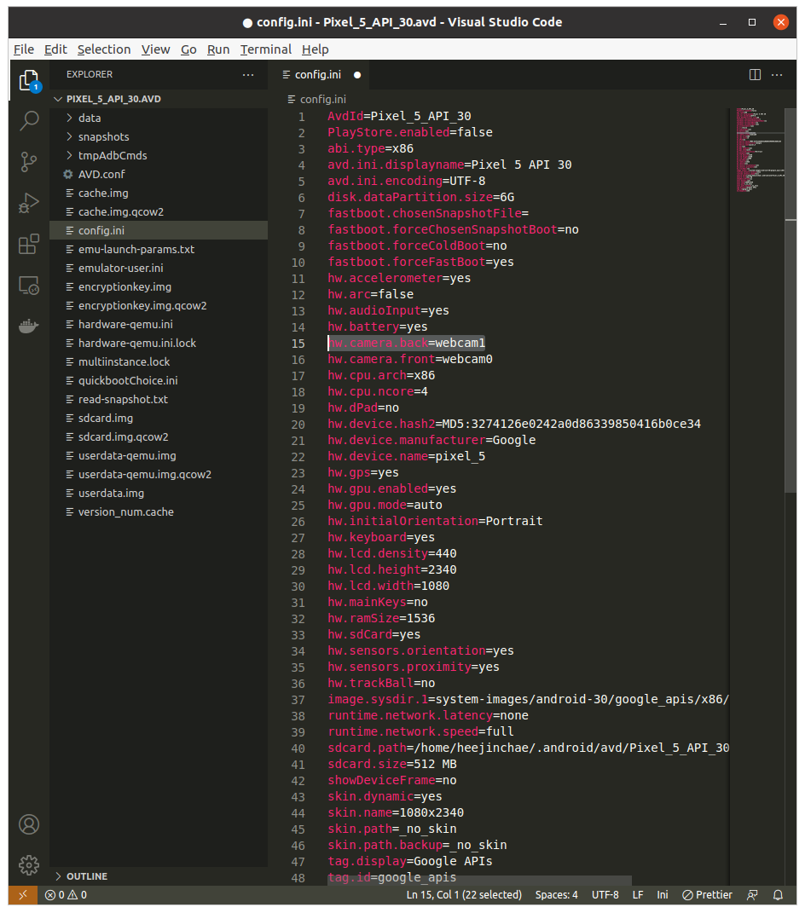Open the Docker view
The image size is (805, 913).
(28, 326)
